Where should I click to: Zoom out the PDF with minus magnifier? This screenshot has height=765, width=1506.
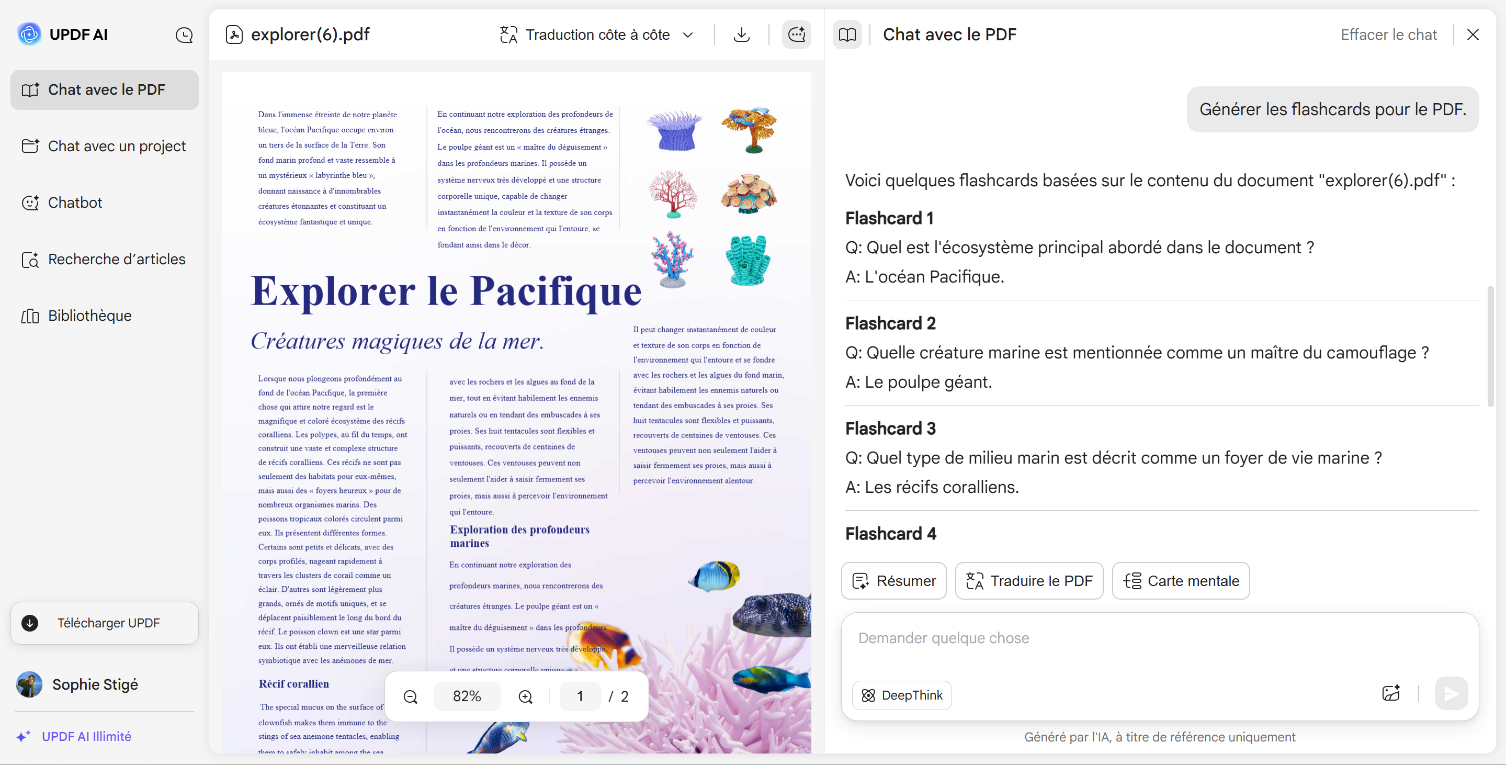coord(411,696)
